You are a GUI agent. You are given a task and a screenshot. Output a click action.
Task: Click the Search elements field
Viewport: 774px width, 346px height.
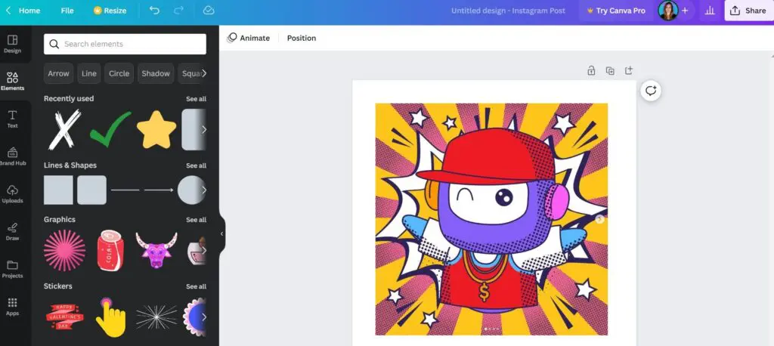pyautogui.click(x=125, y=44)
